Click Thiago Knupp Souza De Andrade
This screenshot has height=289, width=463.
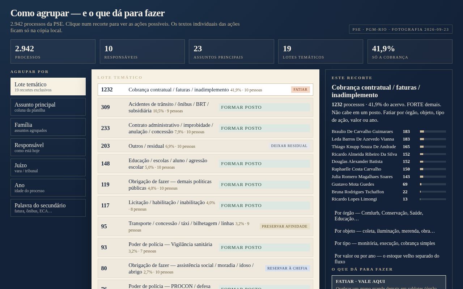[364, 147]
